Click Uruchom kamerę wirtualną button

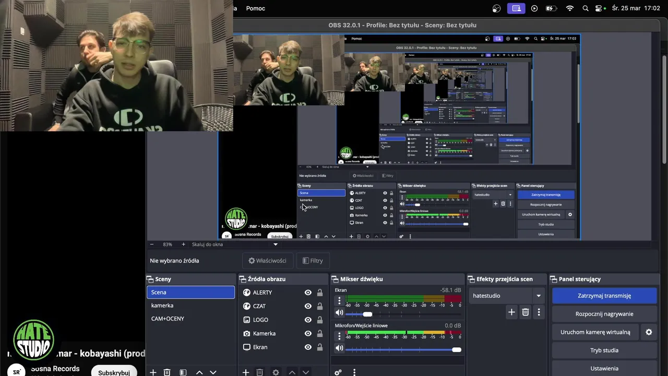pos(595,332)
